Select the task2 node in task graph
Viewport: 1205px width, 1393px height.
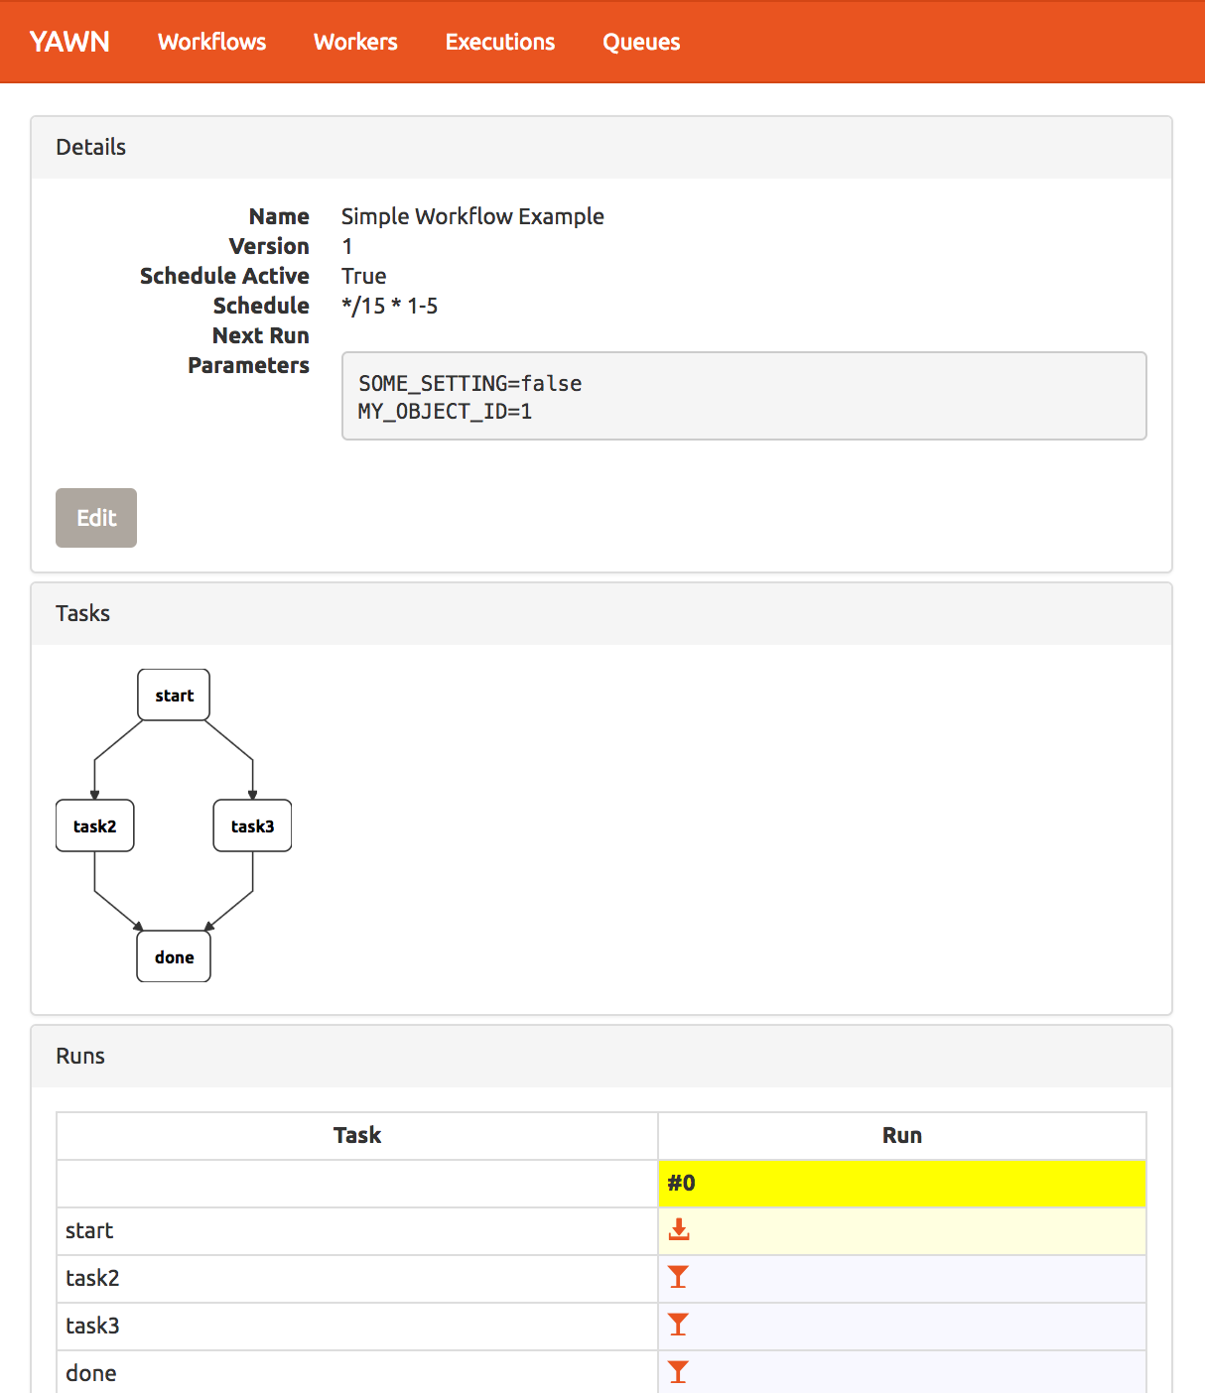coord(95,825)
